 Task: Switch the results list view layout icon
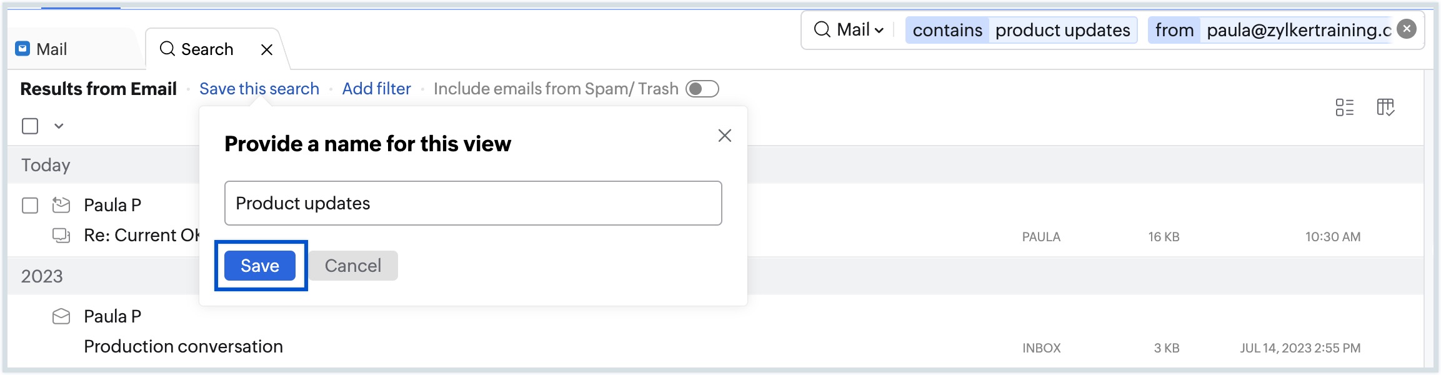pyautogui.click(x=1345, y=107)
